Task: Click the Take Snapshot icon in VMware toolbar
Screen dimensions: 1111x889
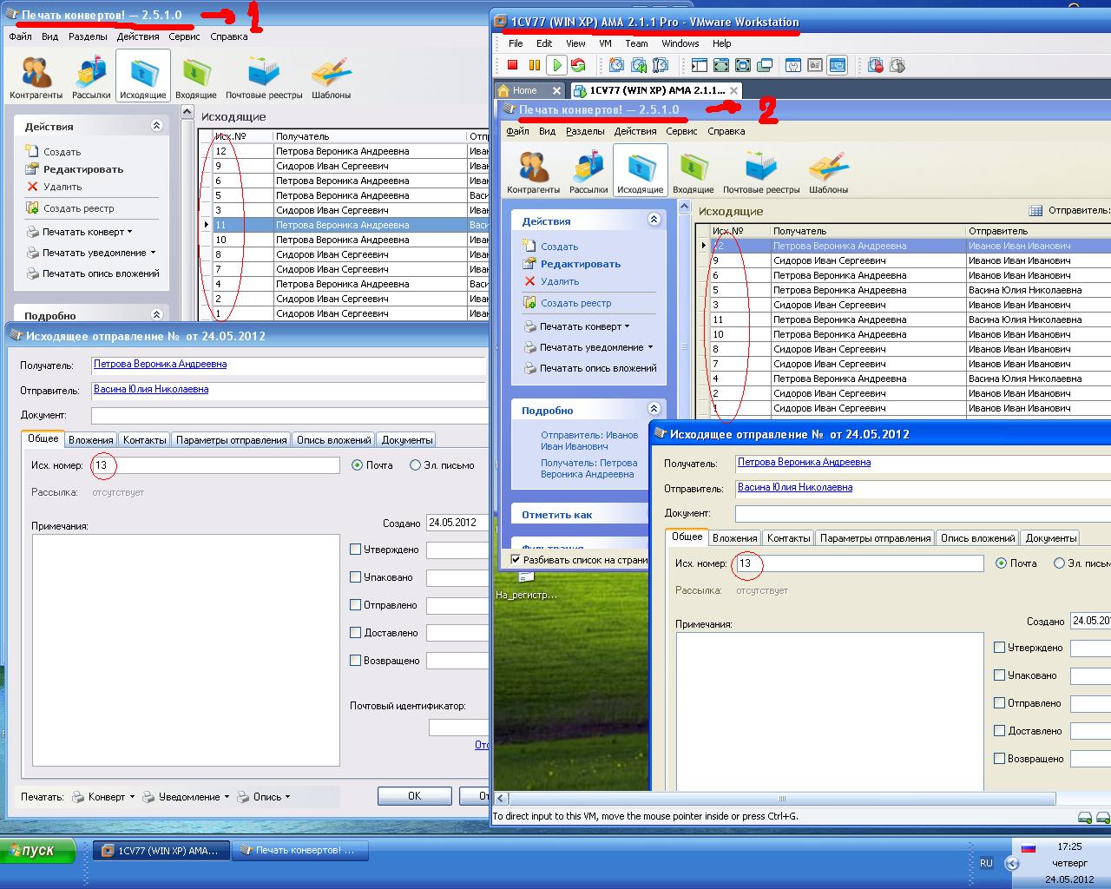Action: click(616, 65)
